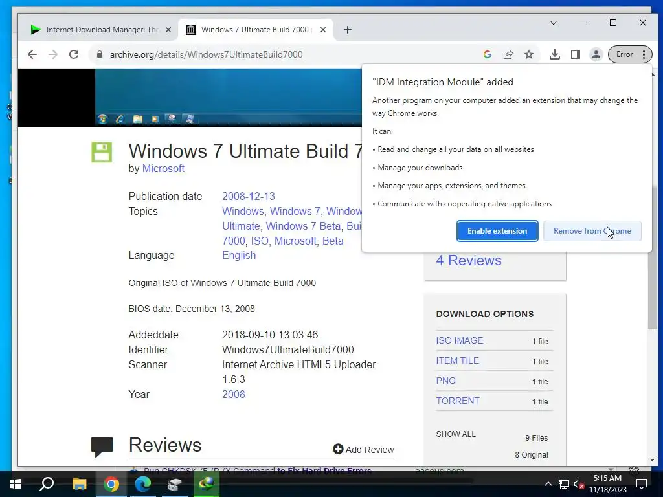This screenshot has height=497, width=663.
Task: Click the green floppy disk software icon
Action: click(x=102, y=152)
